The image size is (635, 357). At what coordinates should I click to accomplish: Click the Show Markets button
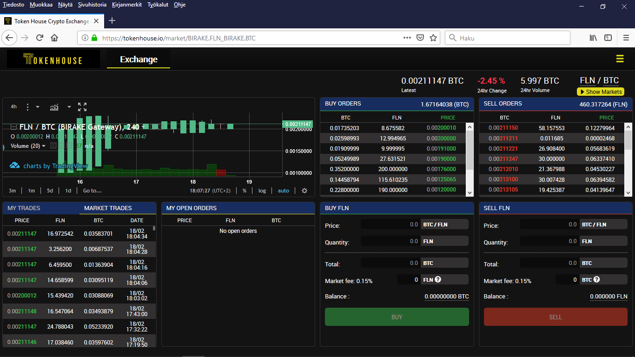(x=600, y=92)
